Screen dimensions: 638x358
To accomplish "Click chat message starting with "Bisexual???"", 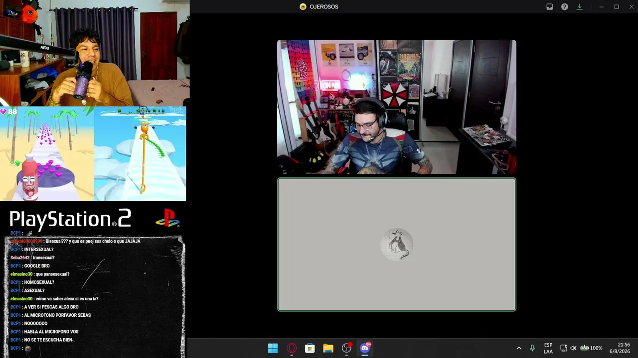I will point(93,241).
